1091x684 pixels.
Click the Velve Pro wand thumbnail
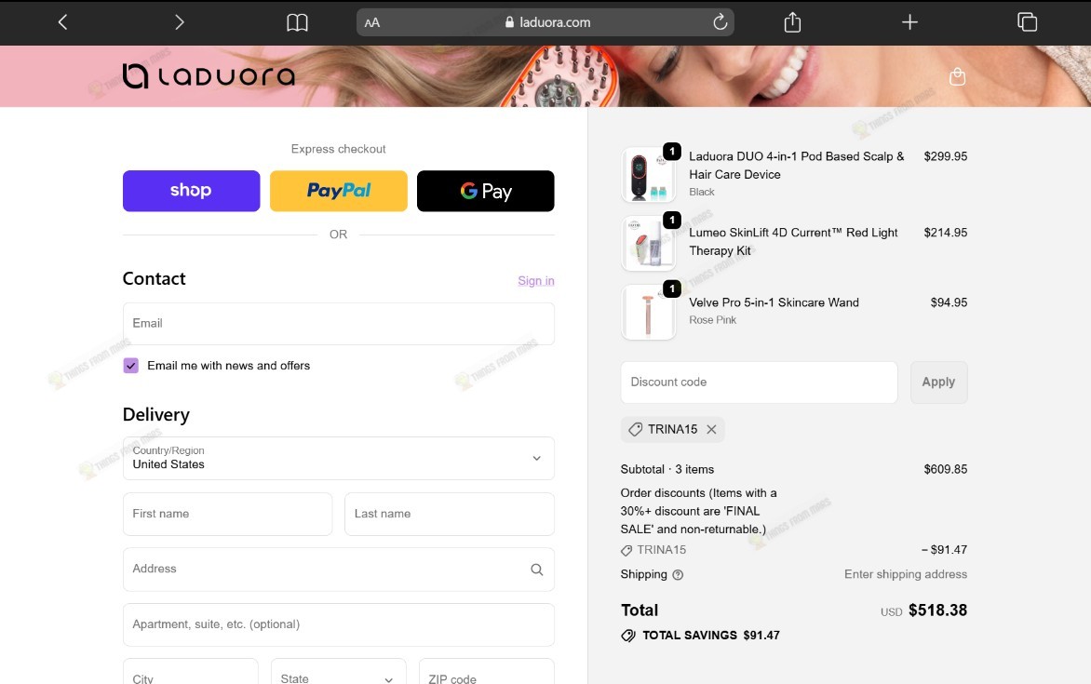[x=649, y=313]
